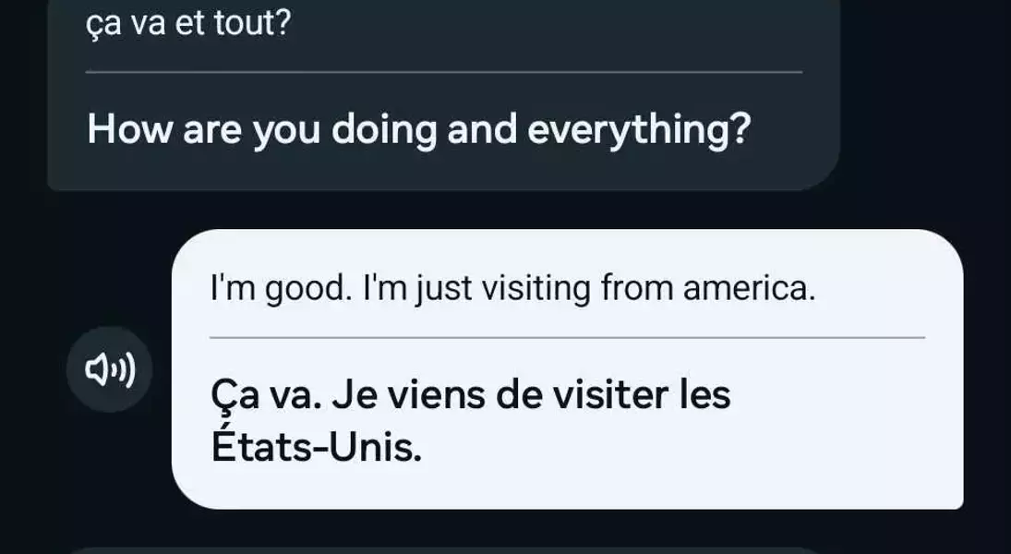Image resolution: width=1011 pixels, height=554 pixels.
Task: Tap 'How are you doing and everything?' translation
Action: tap(419, 129)
